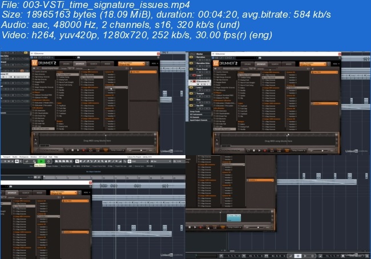The width and height of the screenshot is (371, 259).
Task: Click BROWSER tab in third video frame
Action: click(12, 193)
